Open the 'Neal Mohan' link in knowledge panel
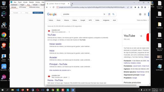This screenshot has width=164, height=92. pyautogui.click(x=141, y=72)
